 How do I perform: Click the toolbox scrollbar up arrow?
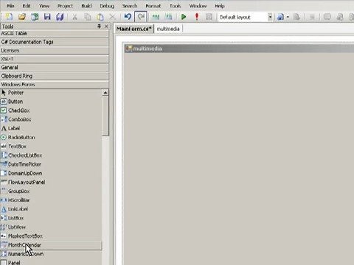tap(105, 93)
